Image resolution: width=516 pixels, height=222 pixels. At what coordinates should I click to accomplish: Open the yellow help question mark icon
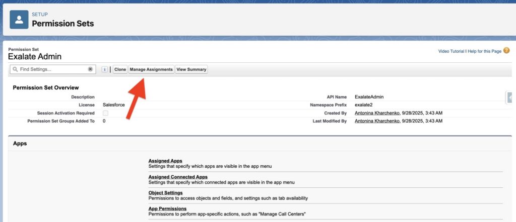click(x=506, y=51)
